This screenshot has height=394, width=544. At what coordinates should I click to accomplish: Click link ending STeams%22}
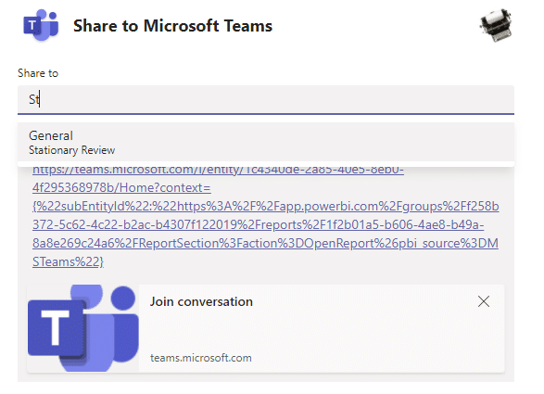[68, 261]
